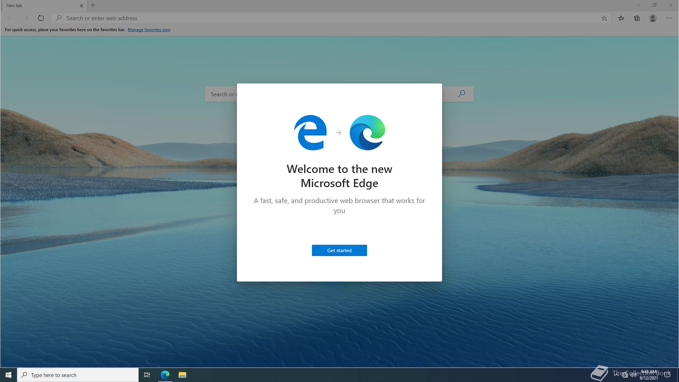Click the browser forward arrow
Viewport: 679px width, 382px height.
[x=25, y=18]
